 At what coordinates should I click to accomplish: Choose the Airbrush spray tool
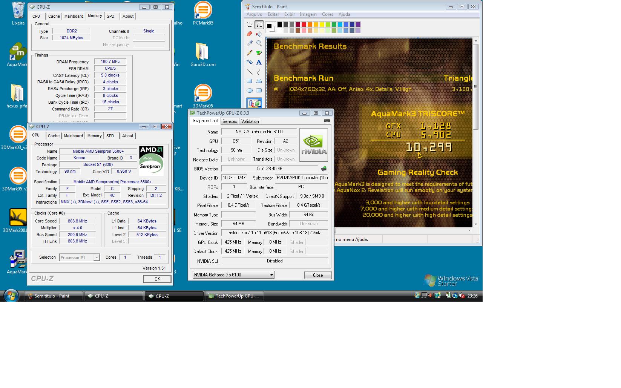250,62
